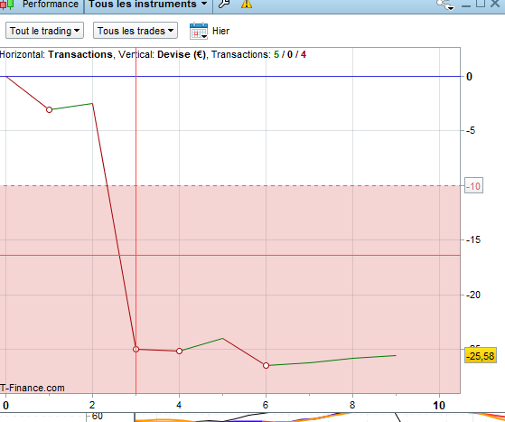Viewport: 505px width, 422px height.
Task: Click the yellow -25,58 value label
Action: tap(481, 356)
